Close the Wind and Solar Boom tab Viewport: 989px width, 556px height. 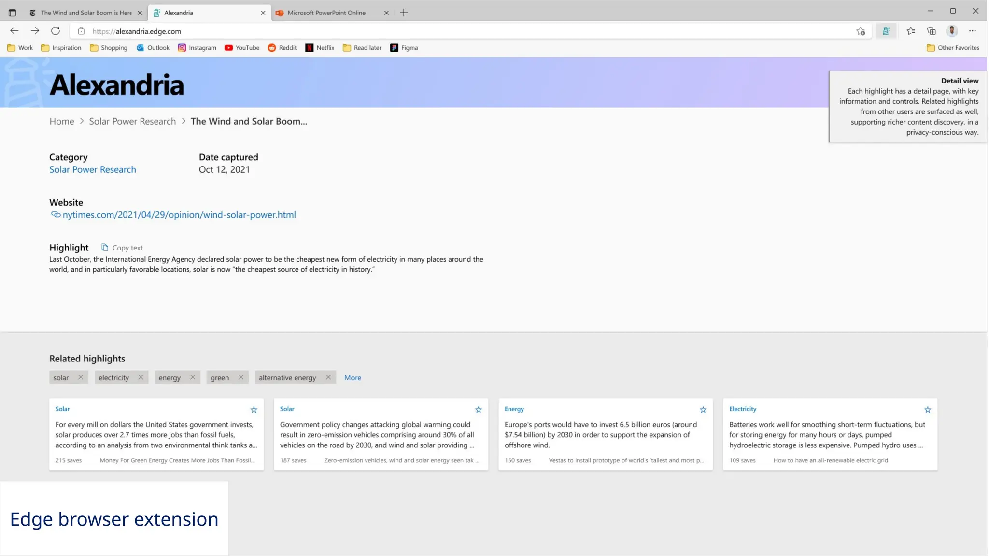[x=140, y=13]
